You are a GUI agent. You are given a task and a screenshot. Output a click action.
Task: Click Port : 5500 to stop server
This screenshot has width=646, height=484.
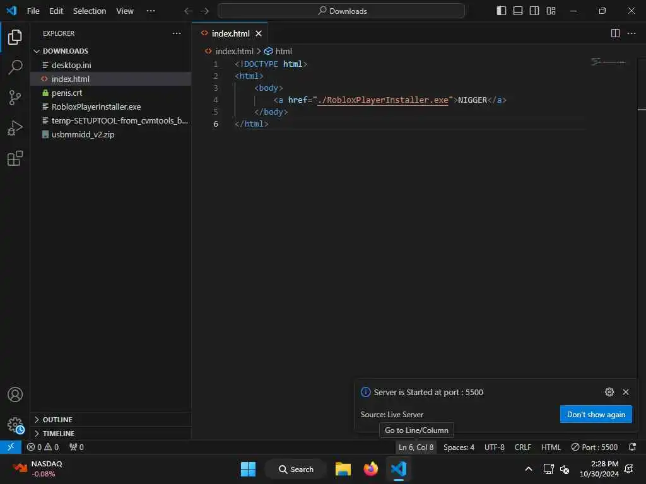coord(594,447)
